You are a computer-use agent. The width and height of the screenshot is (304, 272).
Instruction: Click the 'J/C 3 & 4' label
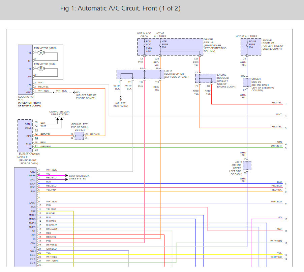(80, 130)
